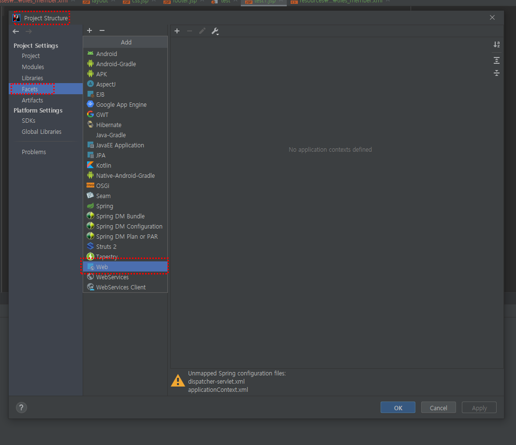516x445 pixels.
Task: Choose Tapestry facet
Action: (x=125, y=257)
